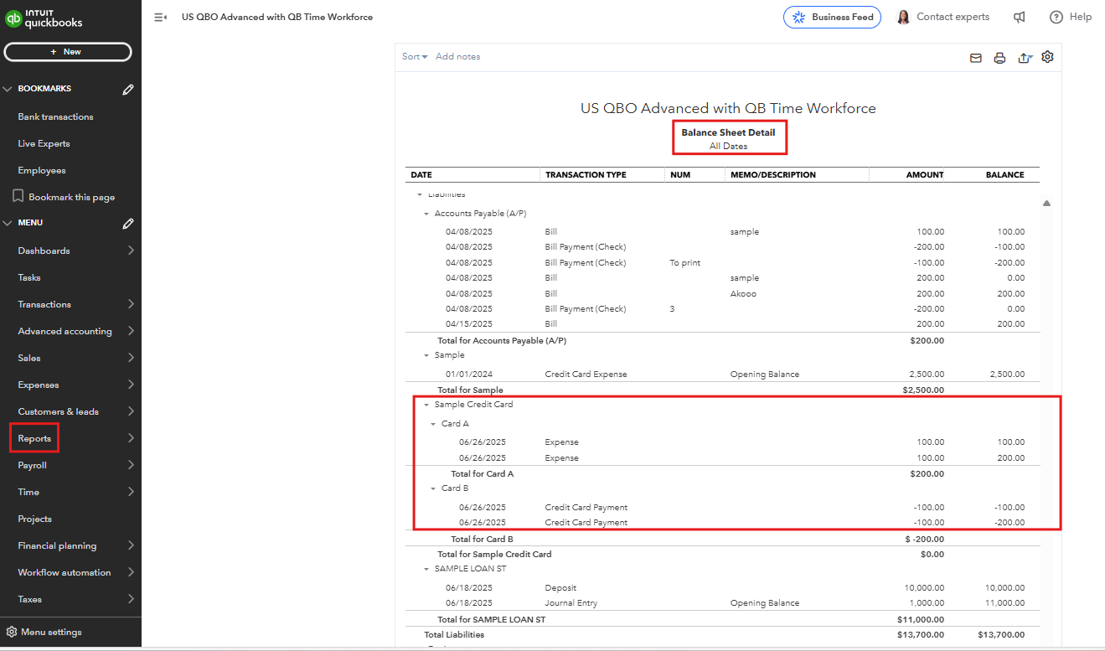Expand the Sales submenu arrow

click(131, 358)
